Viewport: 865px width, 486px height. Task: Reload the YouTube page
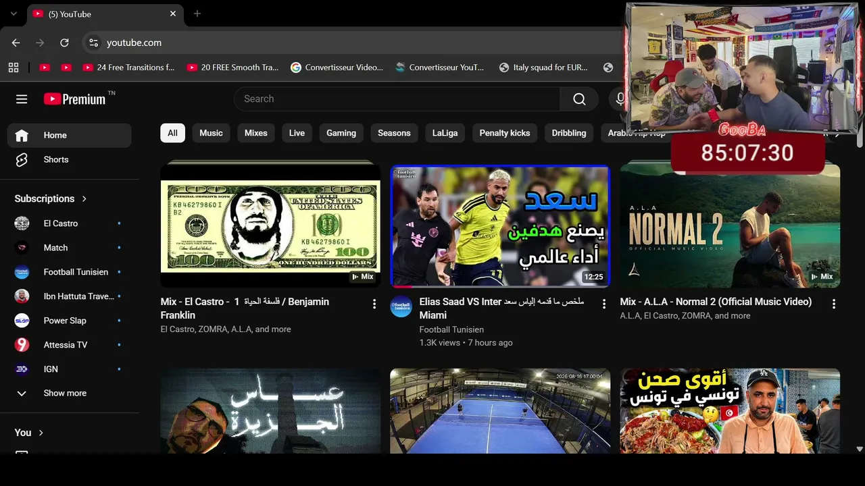(x=64, y=43)
